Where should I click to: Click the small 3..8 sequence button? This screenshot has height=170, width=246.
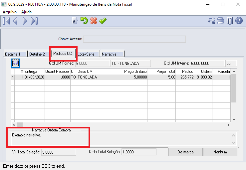[16, 63]
